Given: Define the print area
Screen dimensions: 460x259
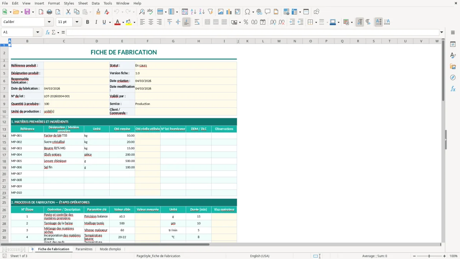Looking at the screenshot, I should [x=286, y=12].
